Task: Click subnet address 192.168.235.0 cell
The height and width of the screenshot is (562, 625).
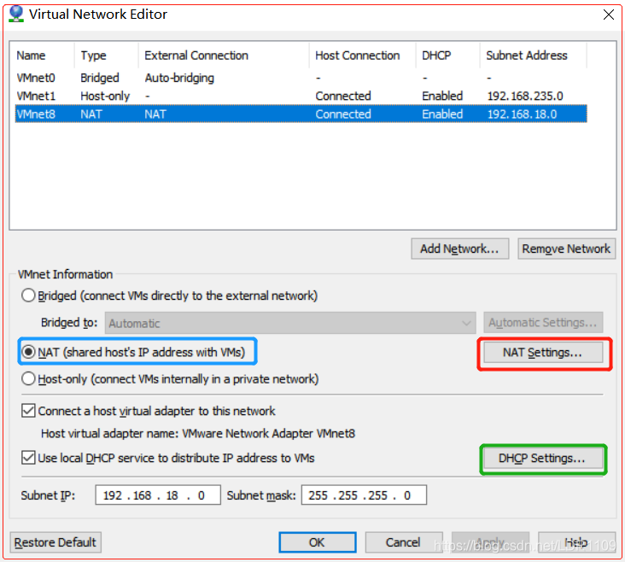Action: (x=525, y=97)
